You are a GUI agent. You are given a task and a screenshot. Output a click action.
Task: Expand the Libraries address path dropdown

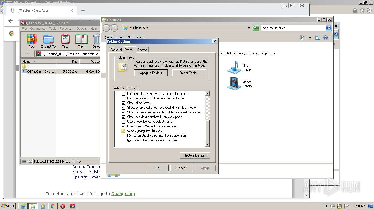(x=147, y=28)
